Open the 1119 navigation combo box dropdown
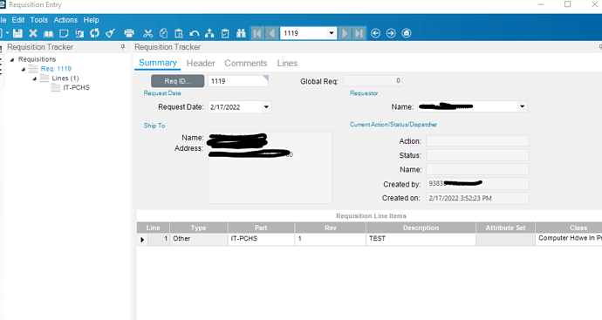This screenshot has height=320, width=602. tap(332, 33)
